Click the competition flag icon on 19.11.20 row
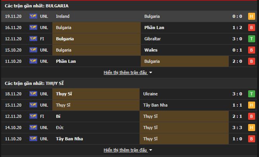259x157 pixels. pos(33,16)
